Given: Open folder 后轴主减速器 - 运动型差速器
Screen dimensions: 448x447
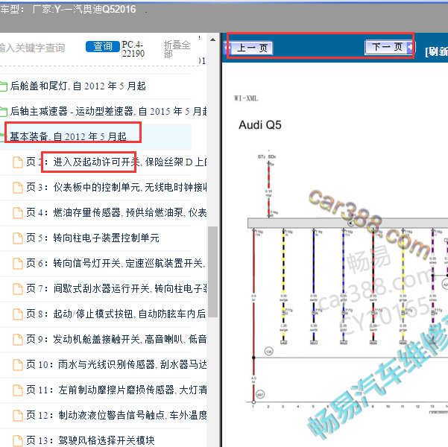Looking at the screenshot, I should (108, 111).
